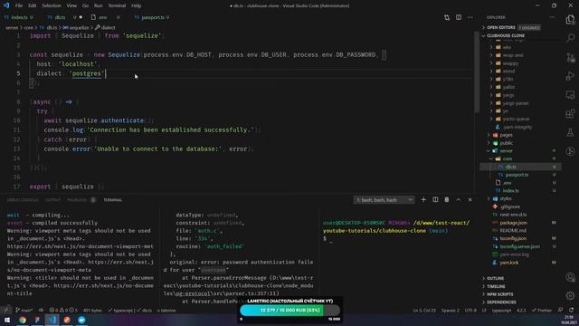Open Visual Studio Code from the taskbar

click(52, 320)
